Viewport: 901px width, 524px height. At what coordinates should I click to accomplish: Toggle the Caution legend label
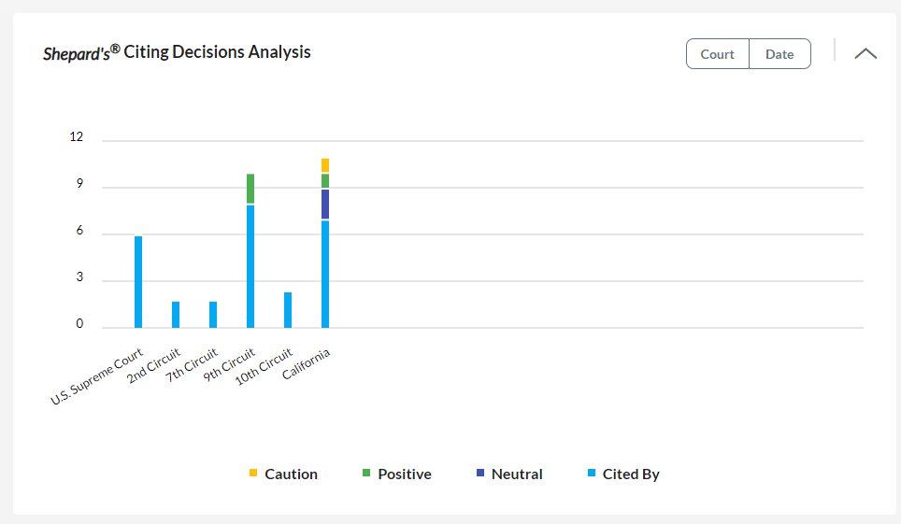(x=291, y=474)
